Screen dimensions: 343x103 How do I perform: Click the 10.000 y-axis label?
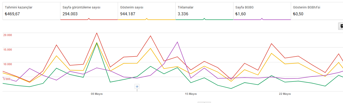(x=8, y=64)
